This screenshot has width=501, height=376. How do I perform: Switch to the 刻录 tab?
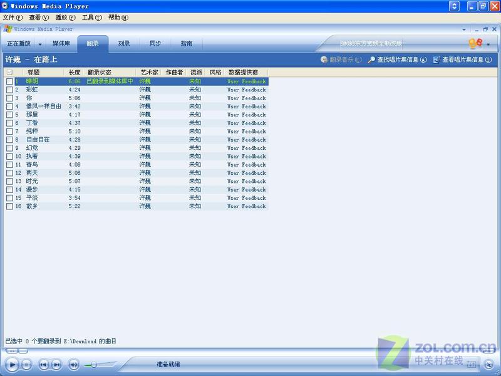(124, 43)
